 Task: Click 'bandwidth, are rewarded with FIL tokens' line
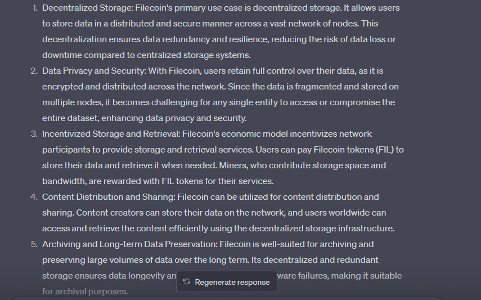[x=158, y=181]
